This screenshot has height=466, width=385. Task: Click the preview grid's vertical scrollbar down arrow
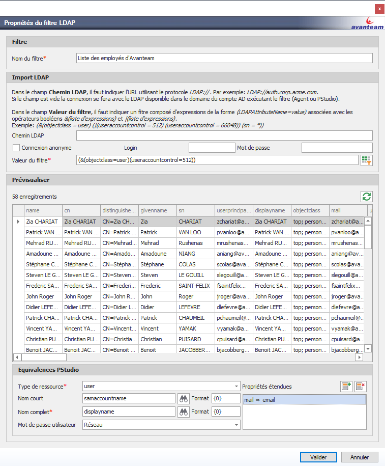pos(368,349)
